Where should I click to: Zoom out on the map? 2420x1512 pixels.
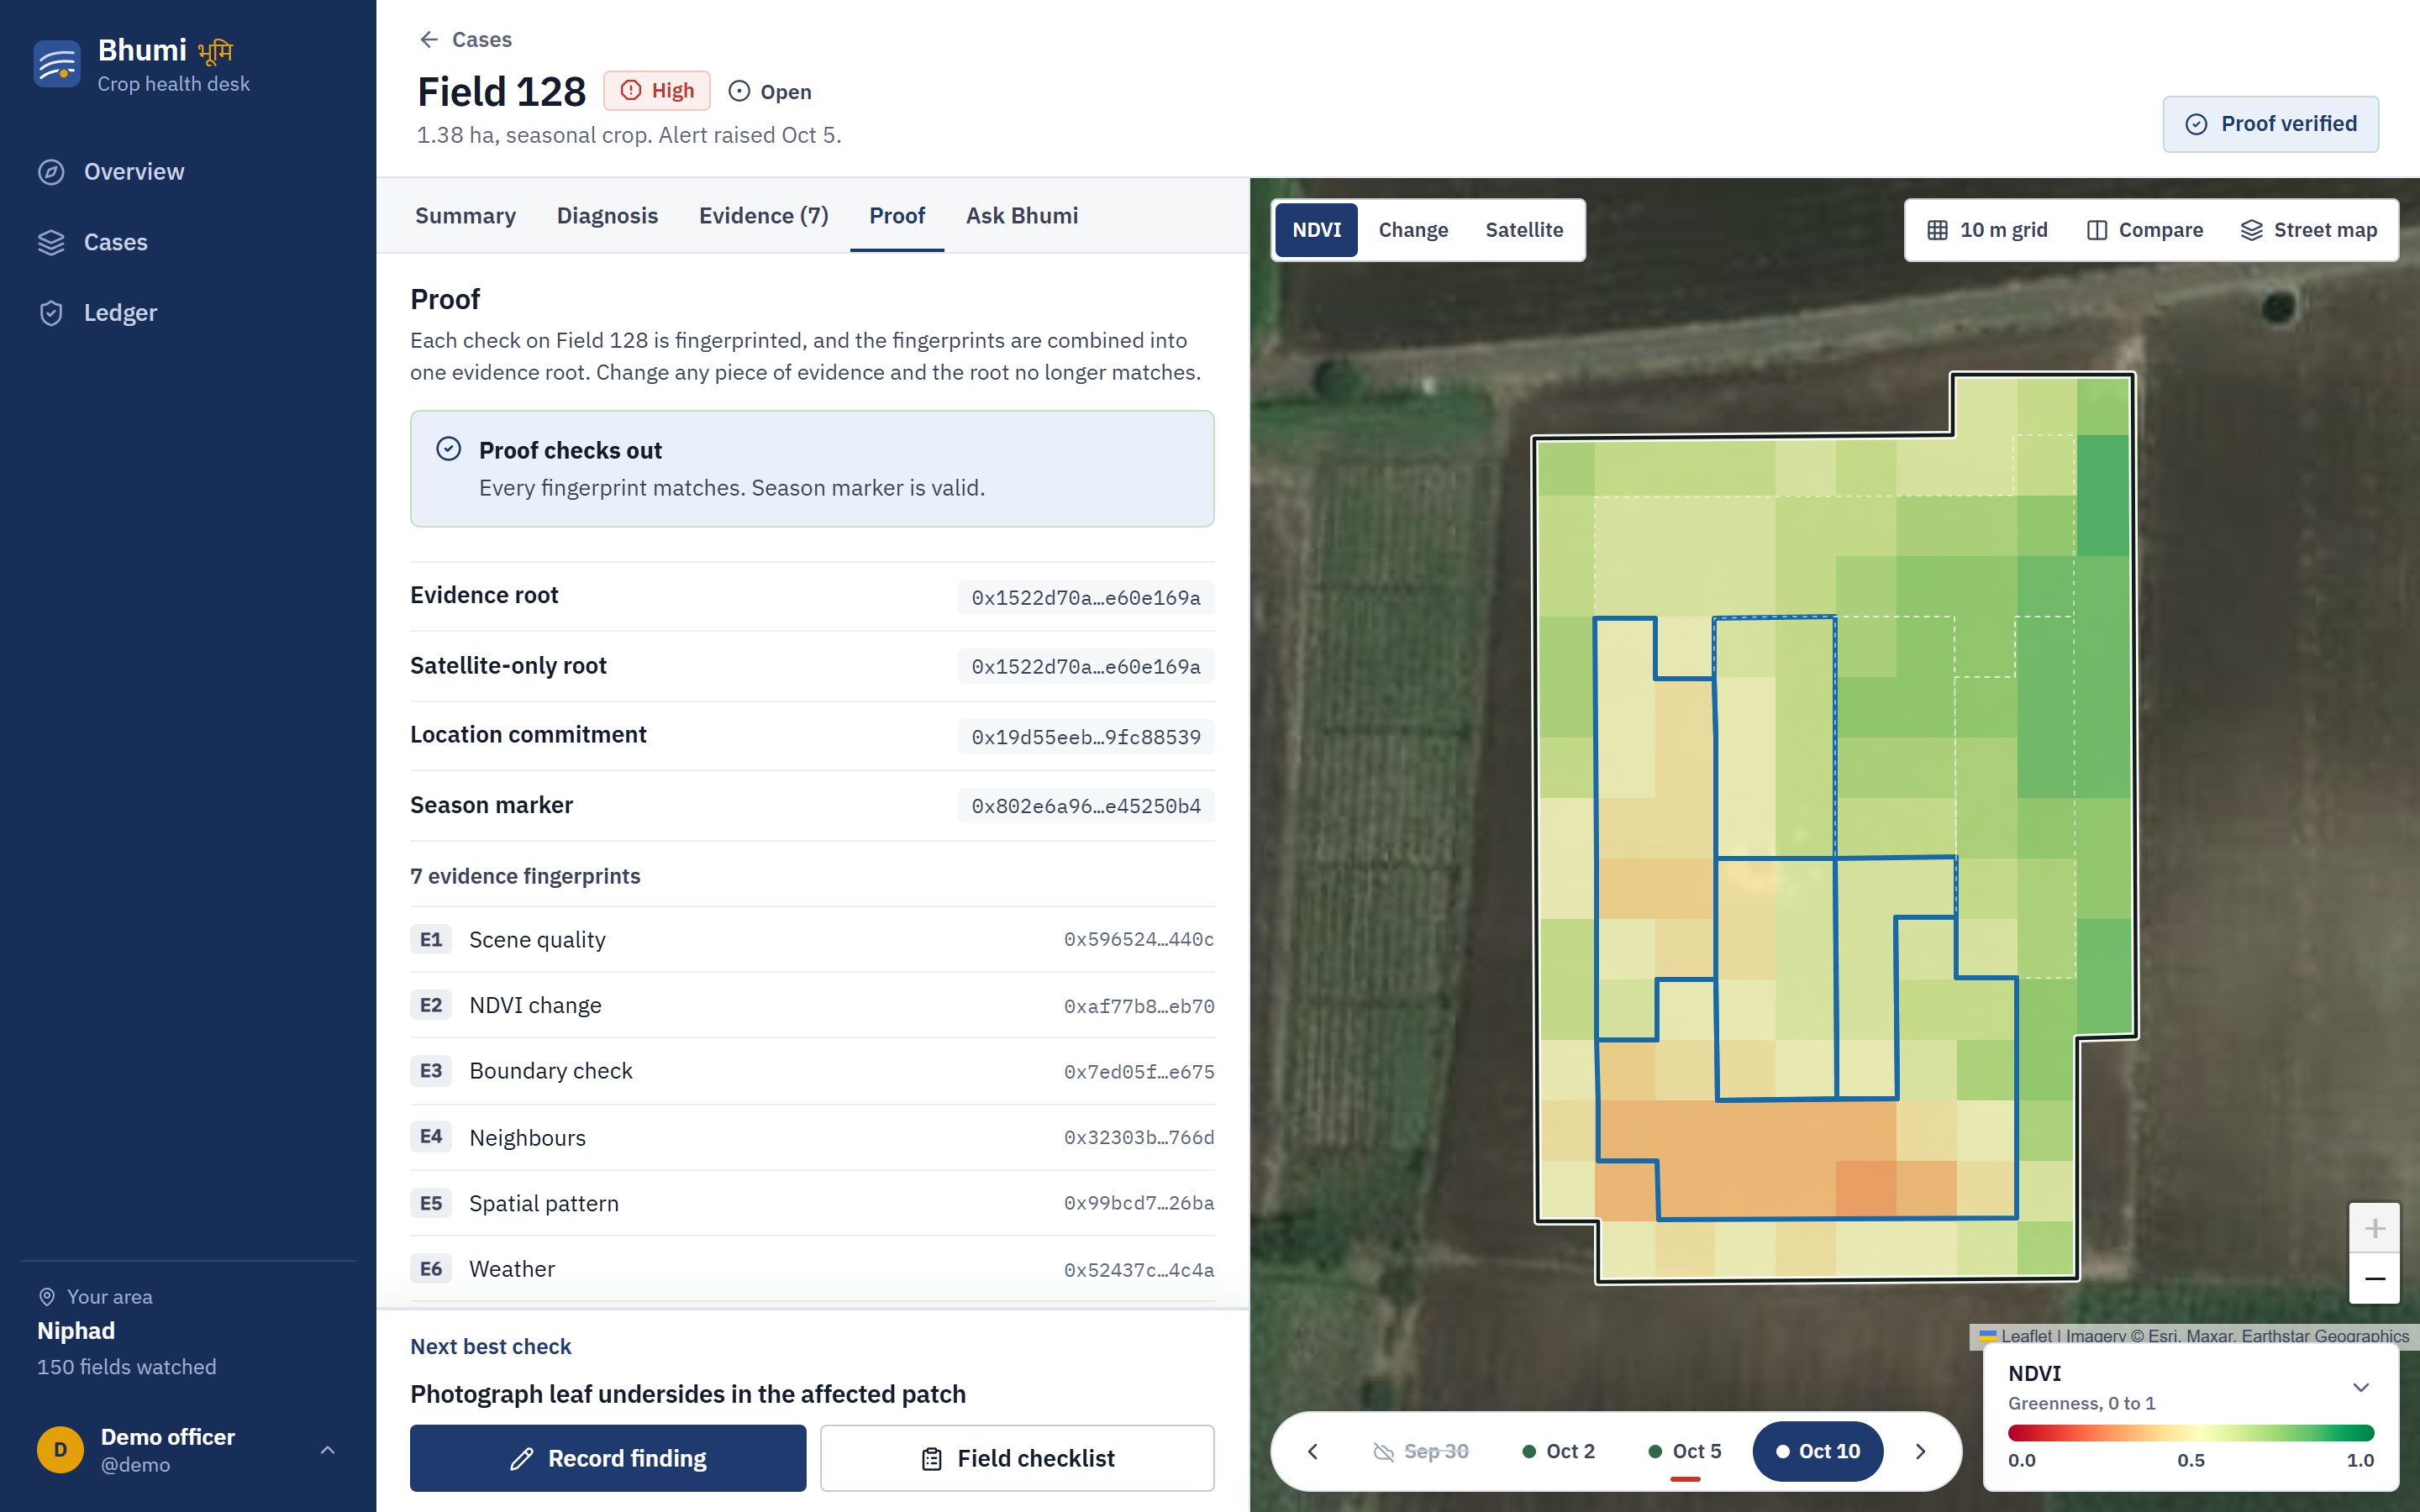click(2374, 1278)
